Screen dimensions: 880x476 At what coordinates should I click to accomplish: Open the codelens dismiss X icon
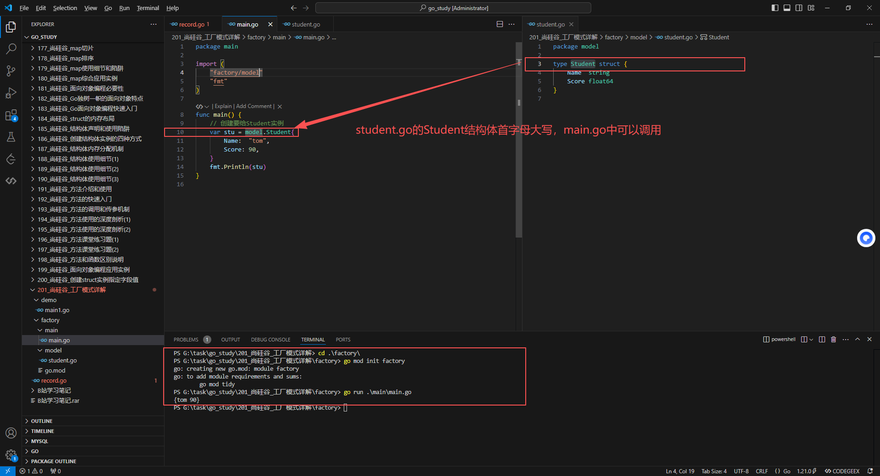[280, 107]
